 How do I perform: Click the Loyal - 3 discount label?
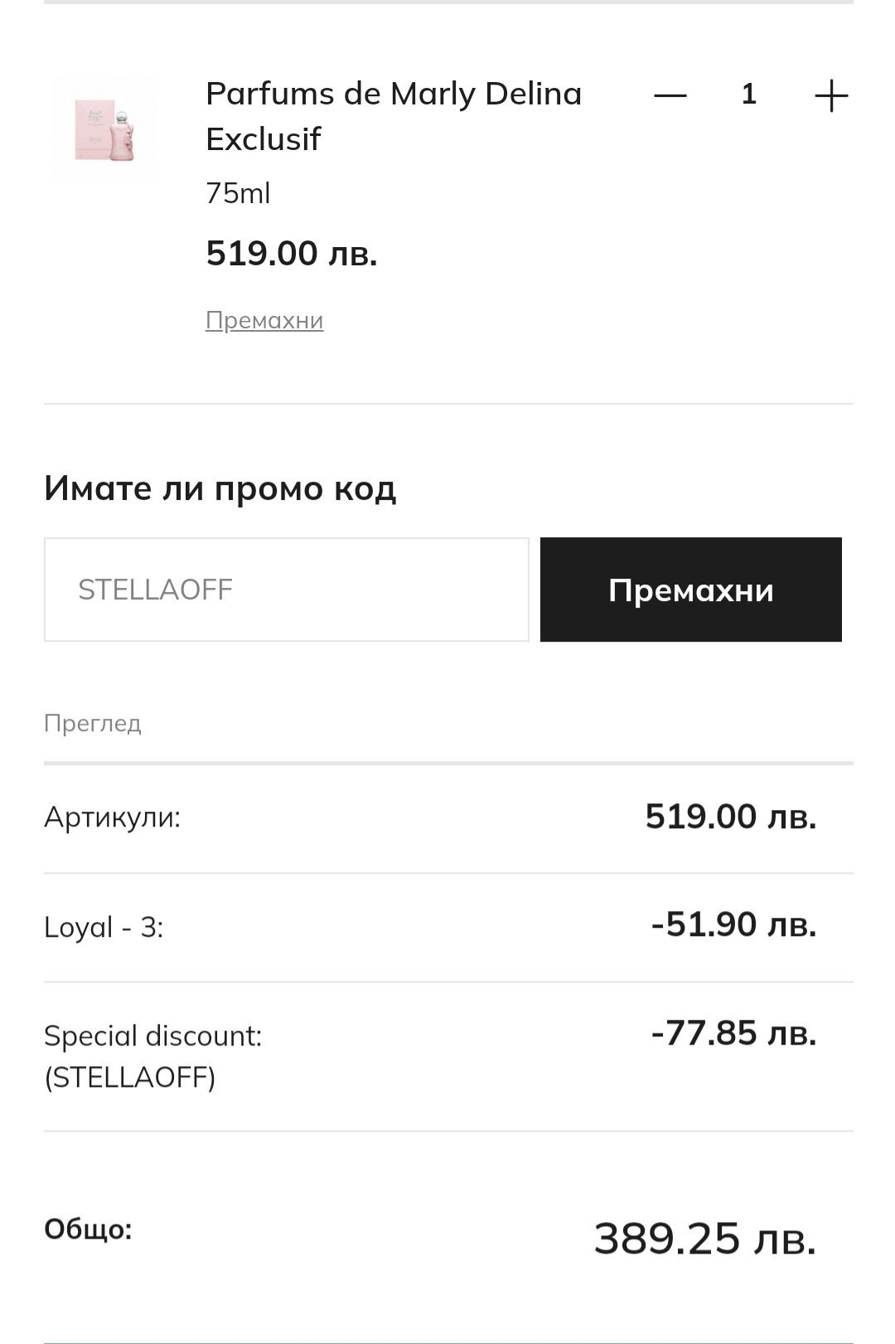[x=104, y=927]
